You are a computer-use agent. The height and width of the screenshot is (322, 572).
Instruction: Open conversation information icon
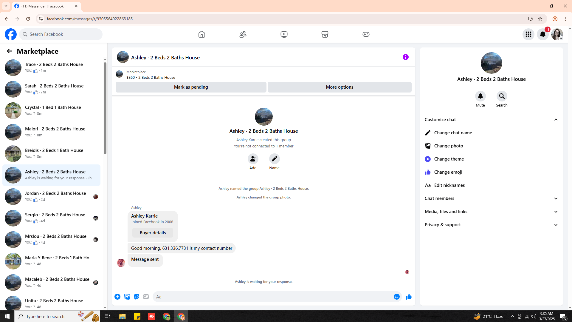[x=406, y=57]
